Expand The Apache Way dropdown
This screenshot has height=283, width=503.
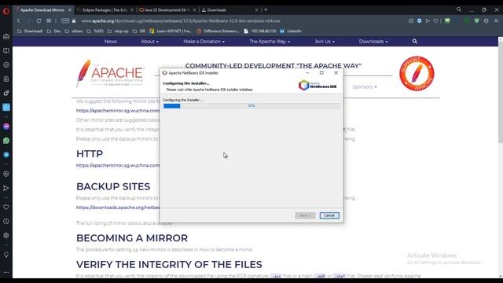(270, 42)
